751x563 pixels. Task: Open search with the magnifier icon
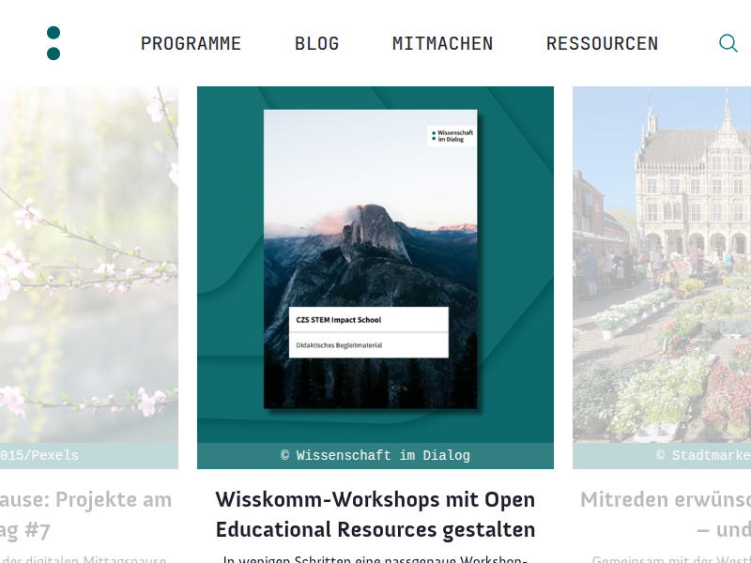pos(728,43)
